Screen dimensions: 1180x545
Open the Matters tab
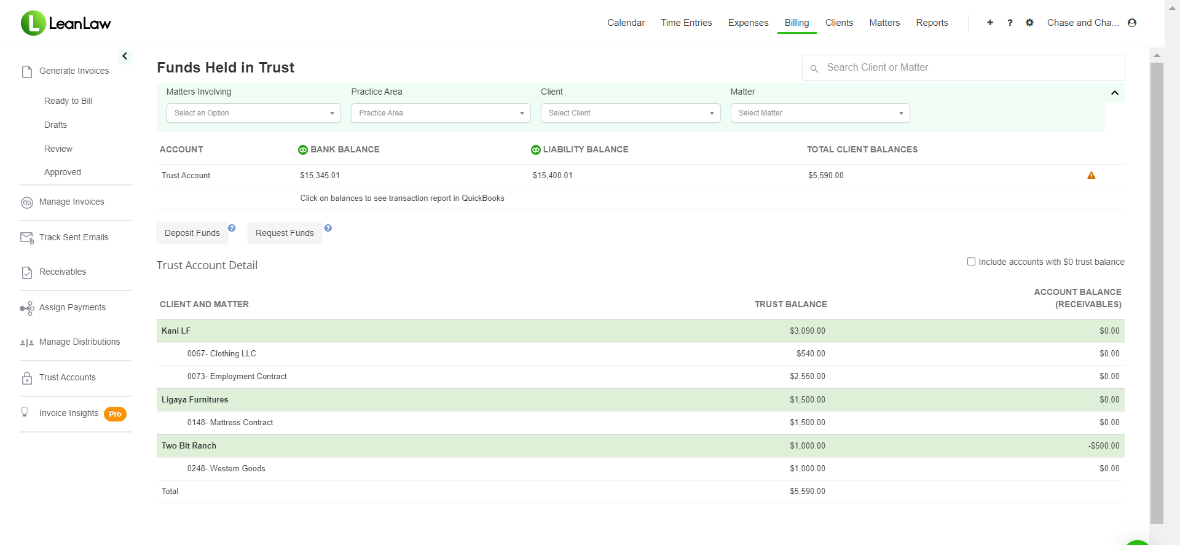click(x=884, y=23)
